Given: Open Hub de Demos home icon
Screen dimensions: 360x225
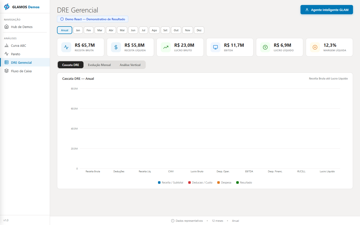Looking at the screenshot, I should click(x=6, y=27).
